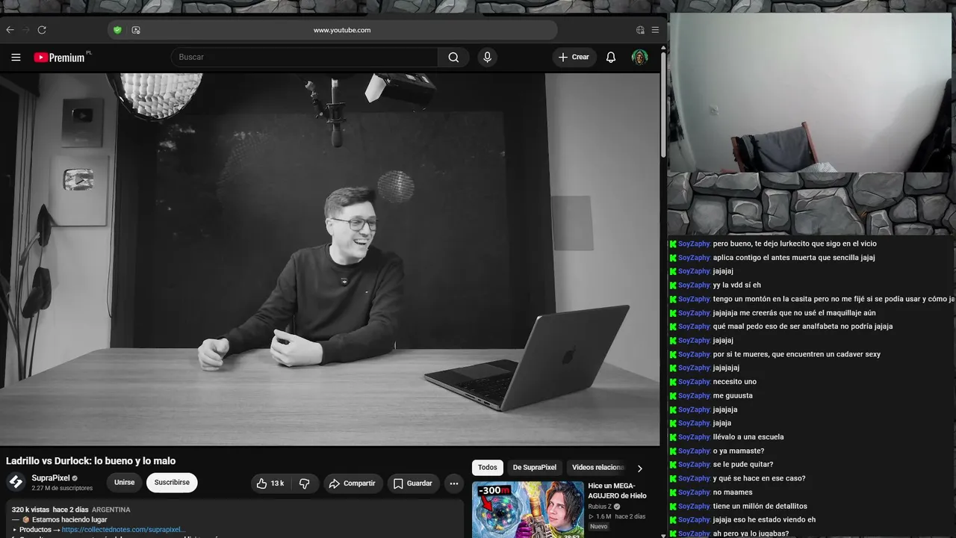
Task: Click the chat message "jajaja eso he estado viendo eh"
Action: pyautogui.click(x=764, y=520)
